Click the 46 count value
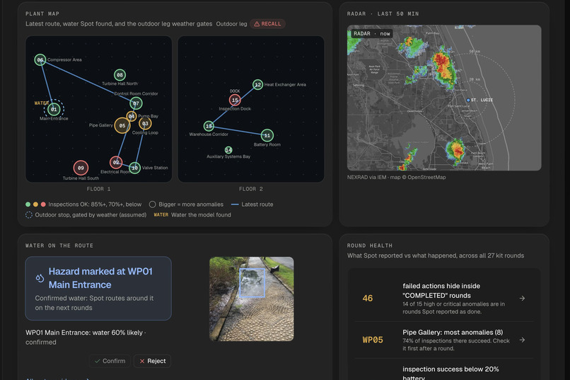 point(368,298)
